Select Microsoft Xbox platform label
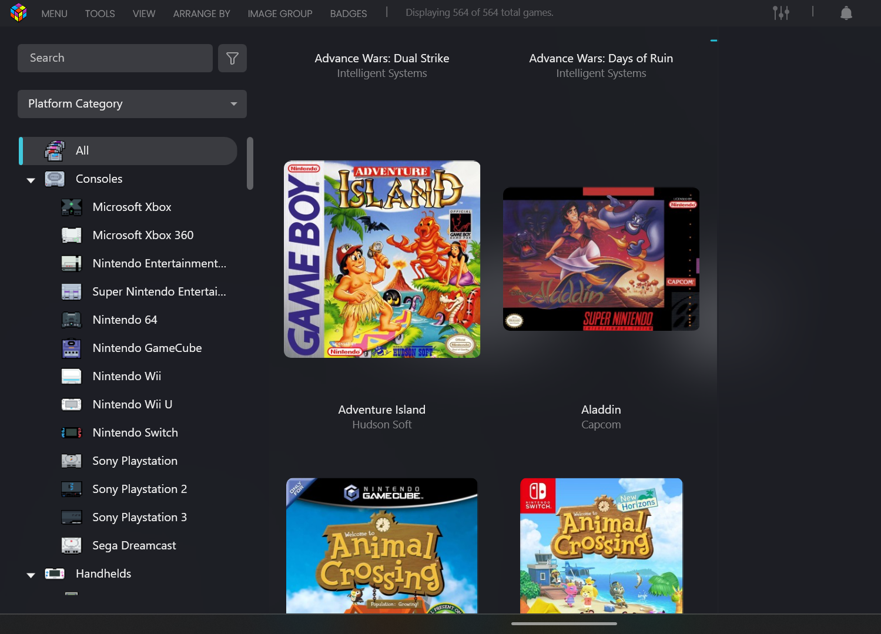The width and height of the screenshot is (881, 634). click(132, 207)
